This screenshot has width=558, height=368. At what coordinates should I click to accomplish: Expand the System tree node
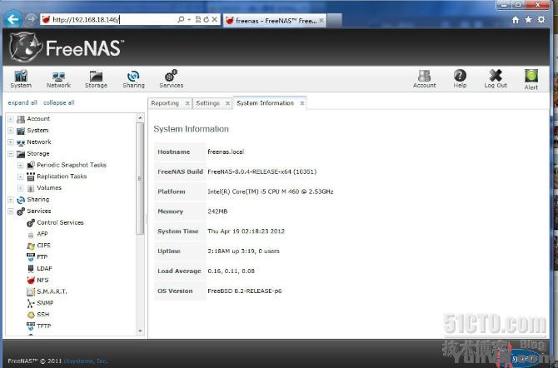click(x=11, y=131)
